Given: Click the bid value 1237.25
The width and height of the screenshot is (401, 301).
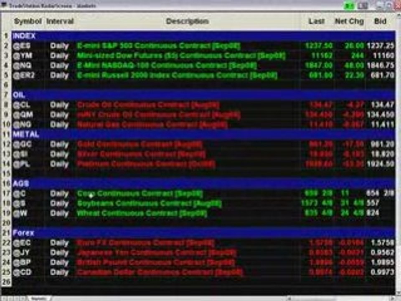Looking at the screenshot, I should point(381,46).
